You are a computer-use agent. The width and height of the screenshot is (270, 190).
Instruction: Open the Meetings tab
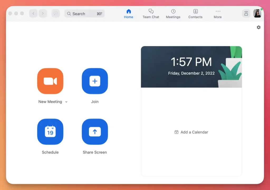tap(173, 14)
